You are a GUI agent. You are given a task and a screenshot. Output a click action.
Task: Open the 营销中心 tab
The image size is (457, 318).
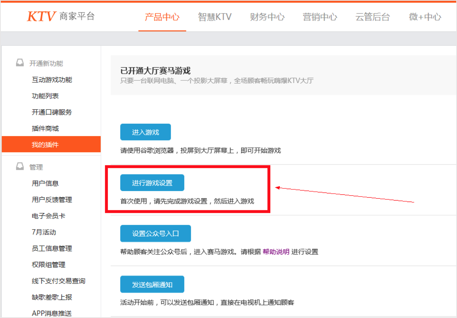320,17
